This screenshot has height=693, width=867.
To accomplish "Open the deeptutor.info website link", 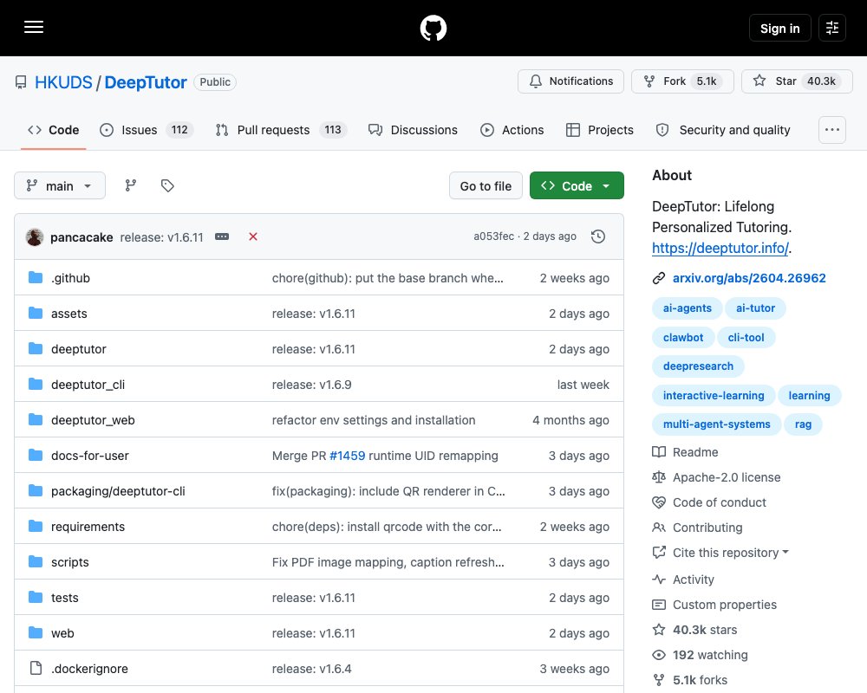I will (720, 248).
